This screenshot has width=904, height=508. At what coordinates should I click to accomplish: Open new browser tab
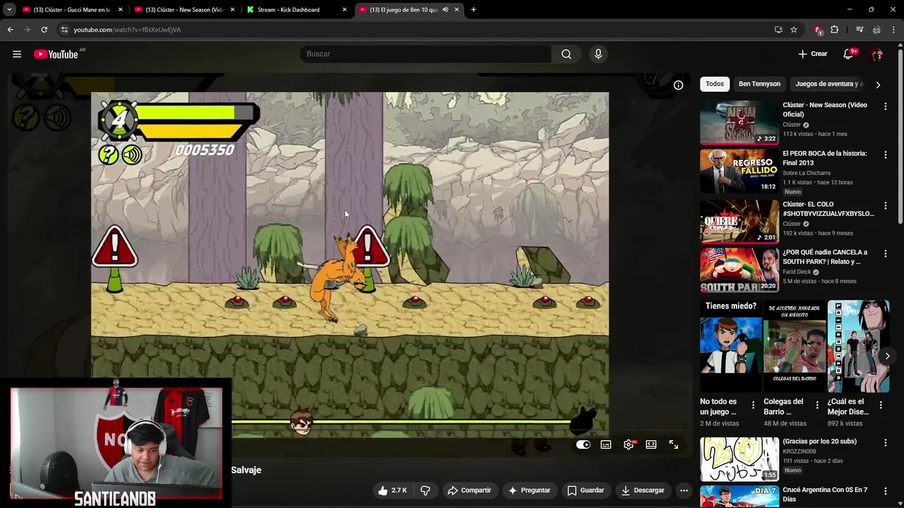473,10
